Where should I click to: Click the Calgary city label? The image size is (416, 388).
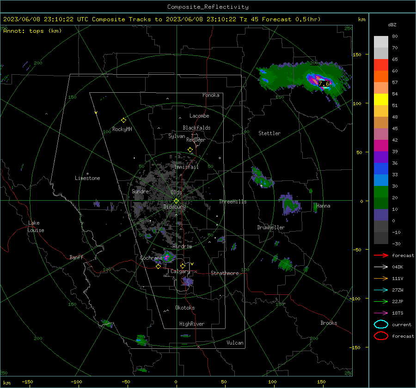point(180,271)
